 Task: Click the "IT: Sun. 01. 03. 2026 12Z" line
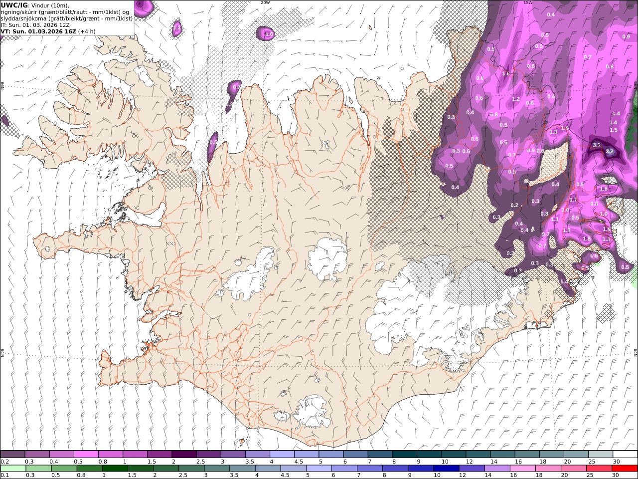(35, 24)
